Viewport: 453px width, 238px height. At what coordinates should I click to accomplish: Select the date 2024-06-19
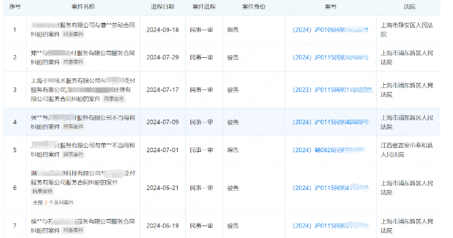pos(163,226)
